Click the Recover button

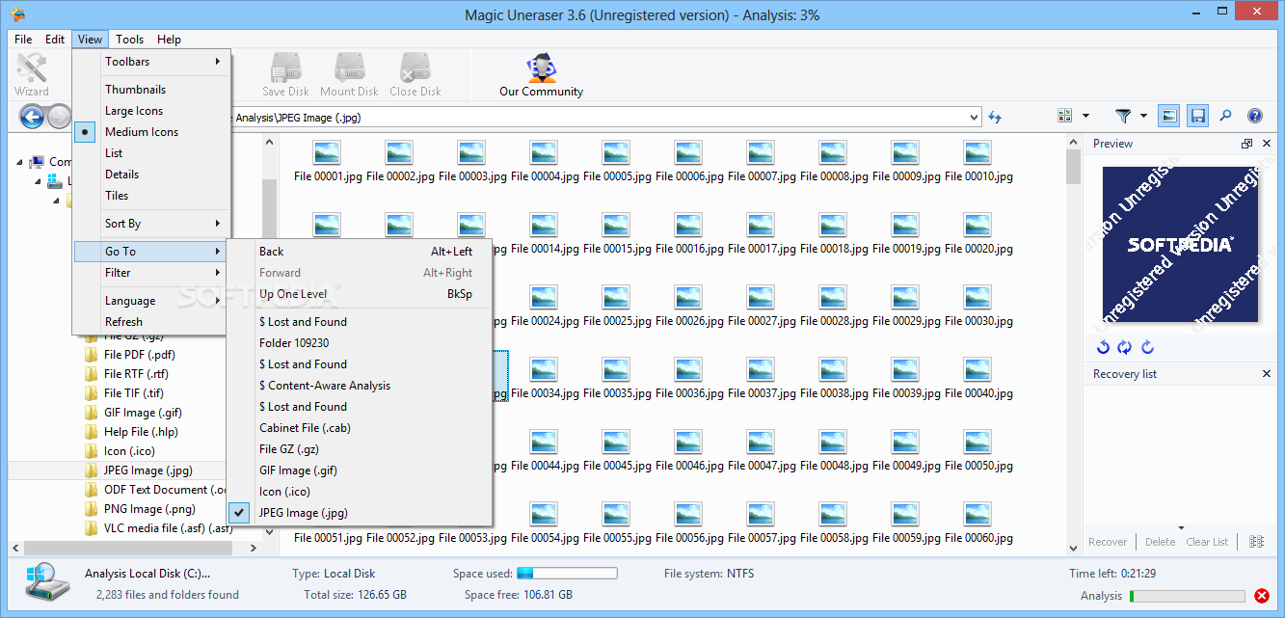1108,542
